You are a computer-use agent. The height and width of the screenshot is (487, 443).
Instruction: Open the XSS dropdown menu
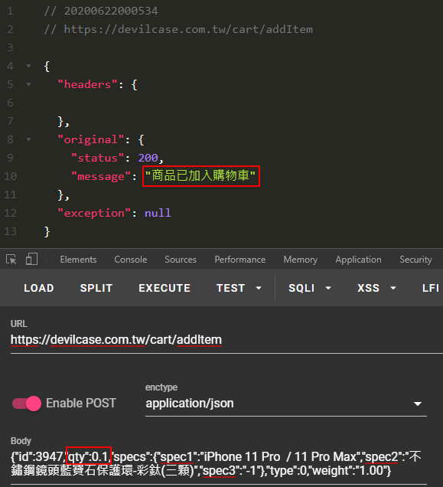(376, 288)
